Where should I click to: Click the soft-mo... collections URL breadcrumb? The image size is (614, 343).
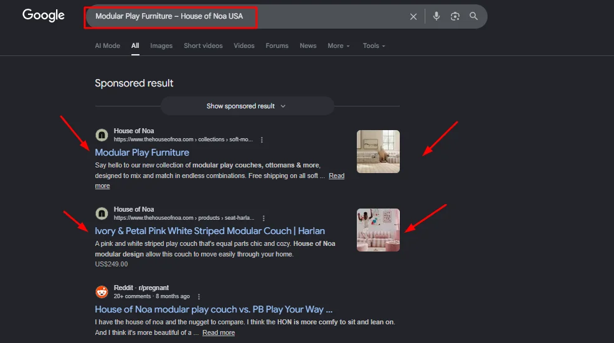coord(183,139)
